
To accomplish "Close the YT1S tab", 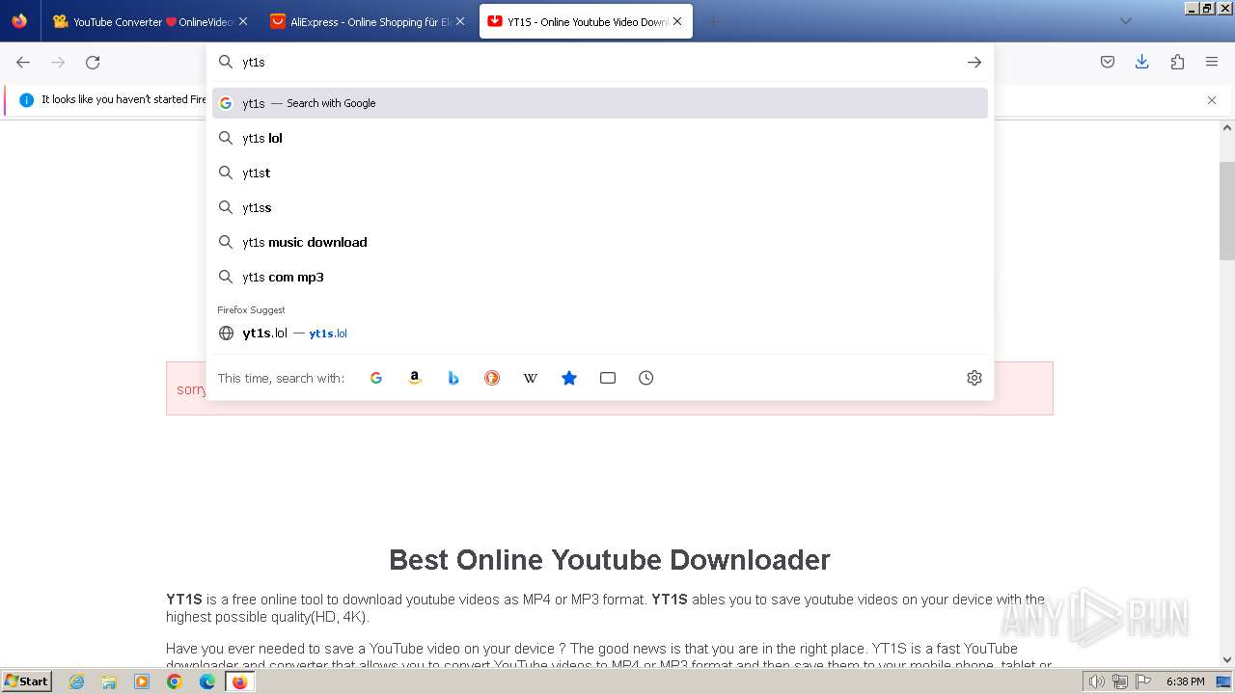I will pyautogui.click(x=677, y=21).
